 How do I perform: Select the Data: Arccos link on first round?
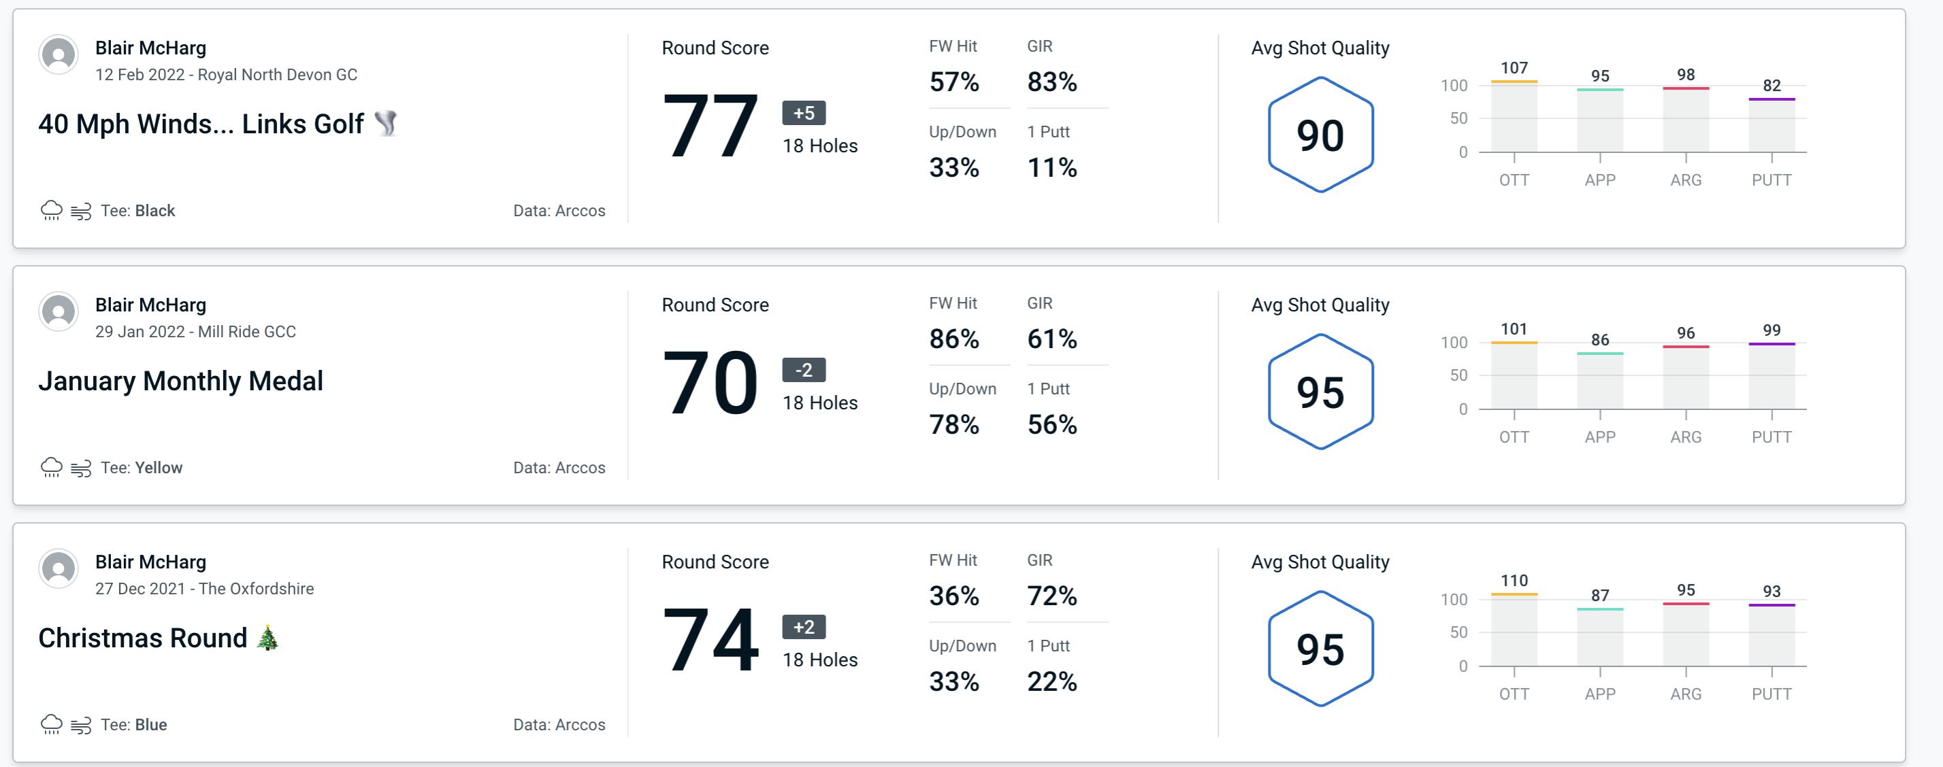coord(557,209)
